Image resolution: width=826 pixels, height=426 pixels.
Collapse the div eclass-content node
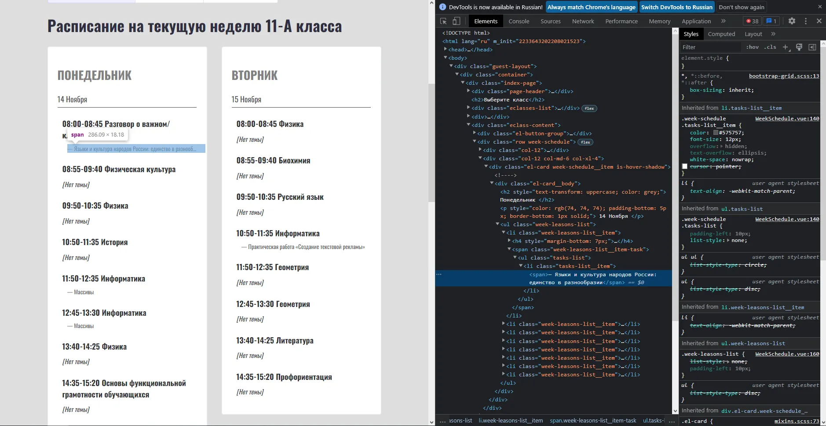pos(468,125)
